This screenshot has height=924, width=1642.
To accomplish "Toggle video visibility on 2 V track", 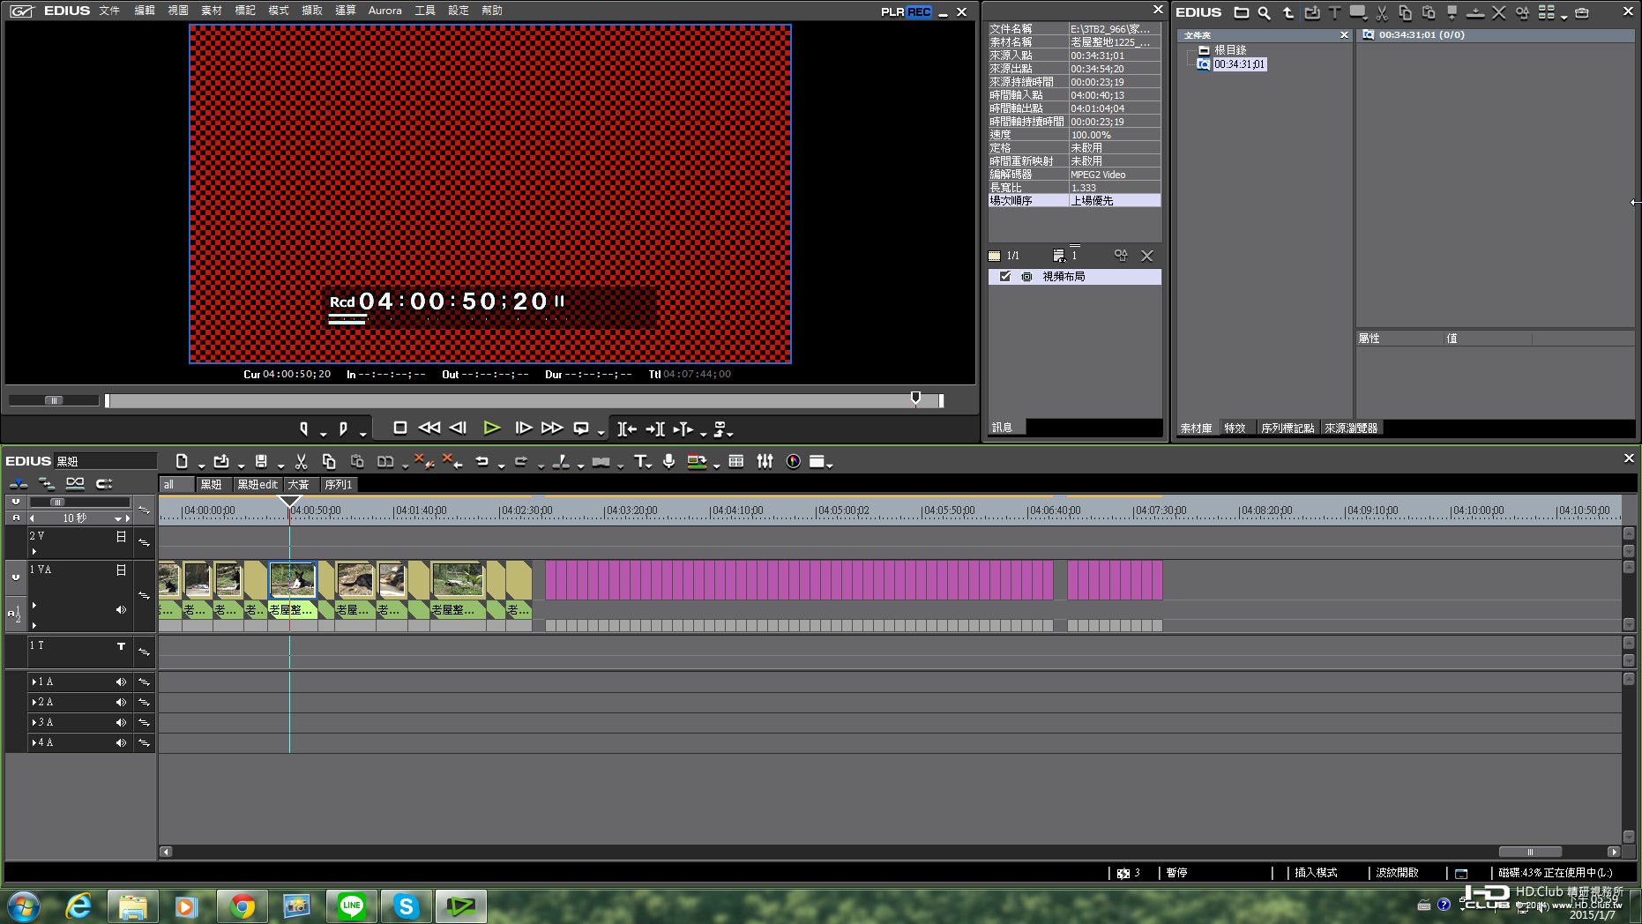I will point(121,536).
